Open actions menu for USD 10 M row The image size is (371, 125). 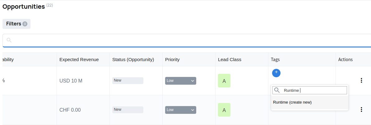click(361, 81)
